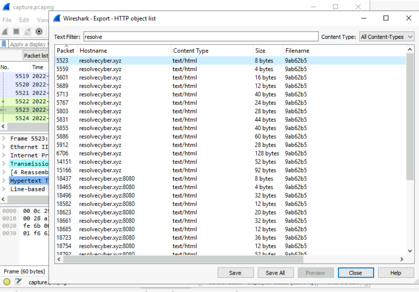Select the object row for packet 5831
Viewport: 419px width, 292px height.
tap(231, 120)
